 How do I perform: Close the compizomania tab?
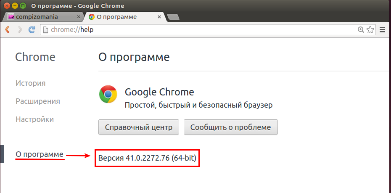pyautogui.click(x=78, y=17)
